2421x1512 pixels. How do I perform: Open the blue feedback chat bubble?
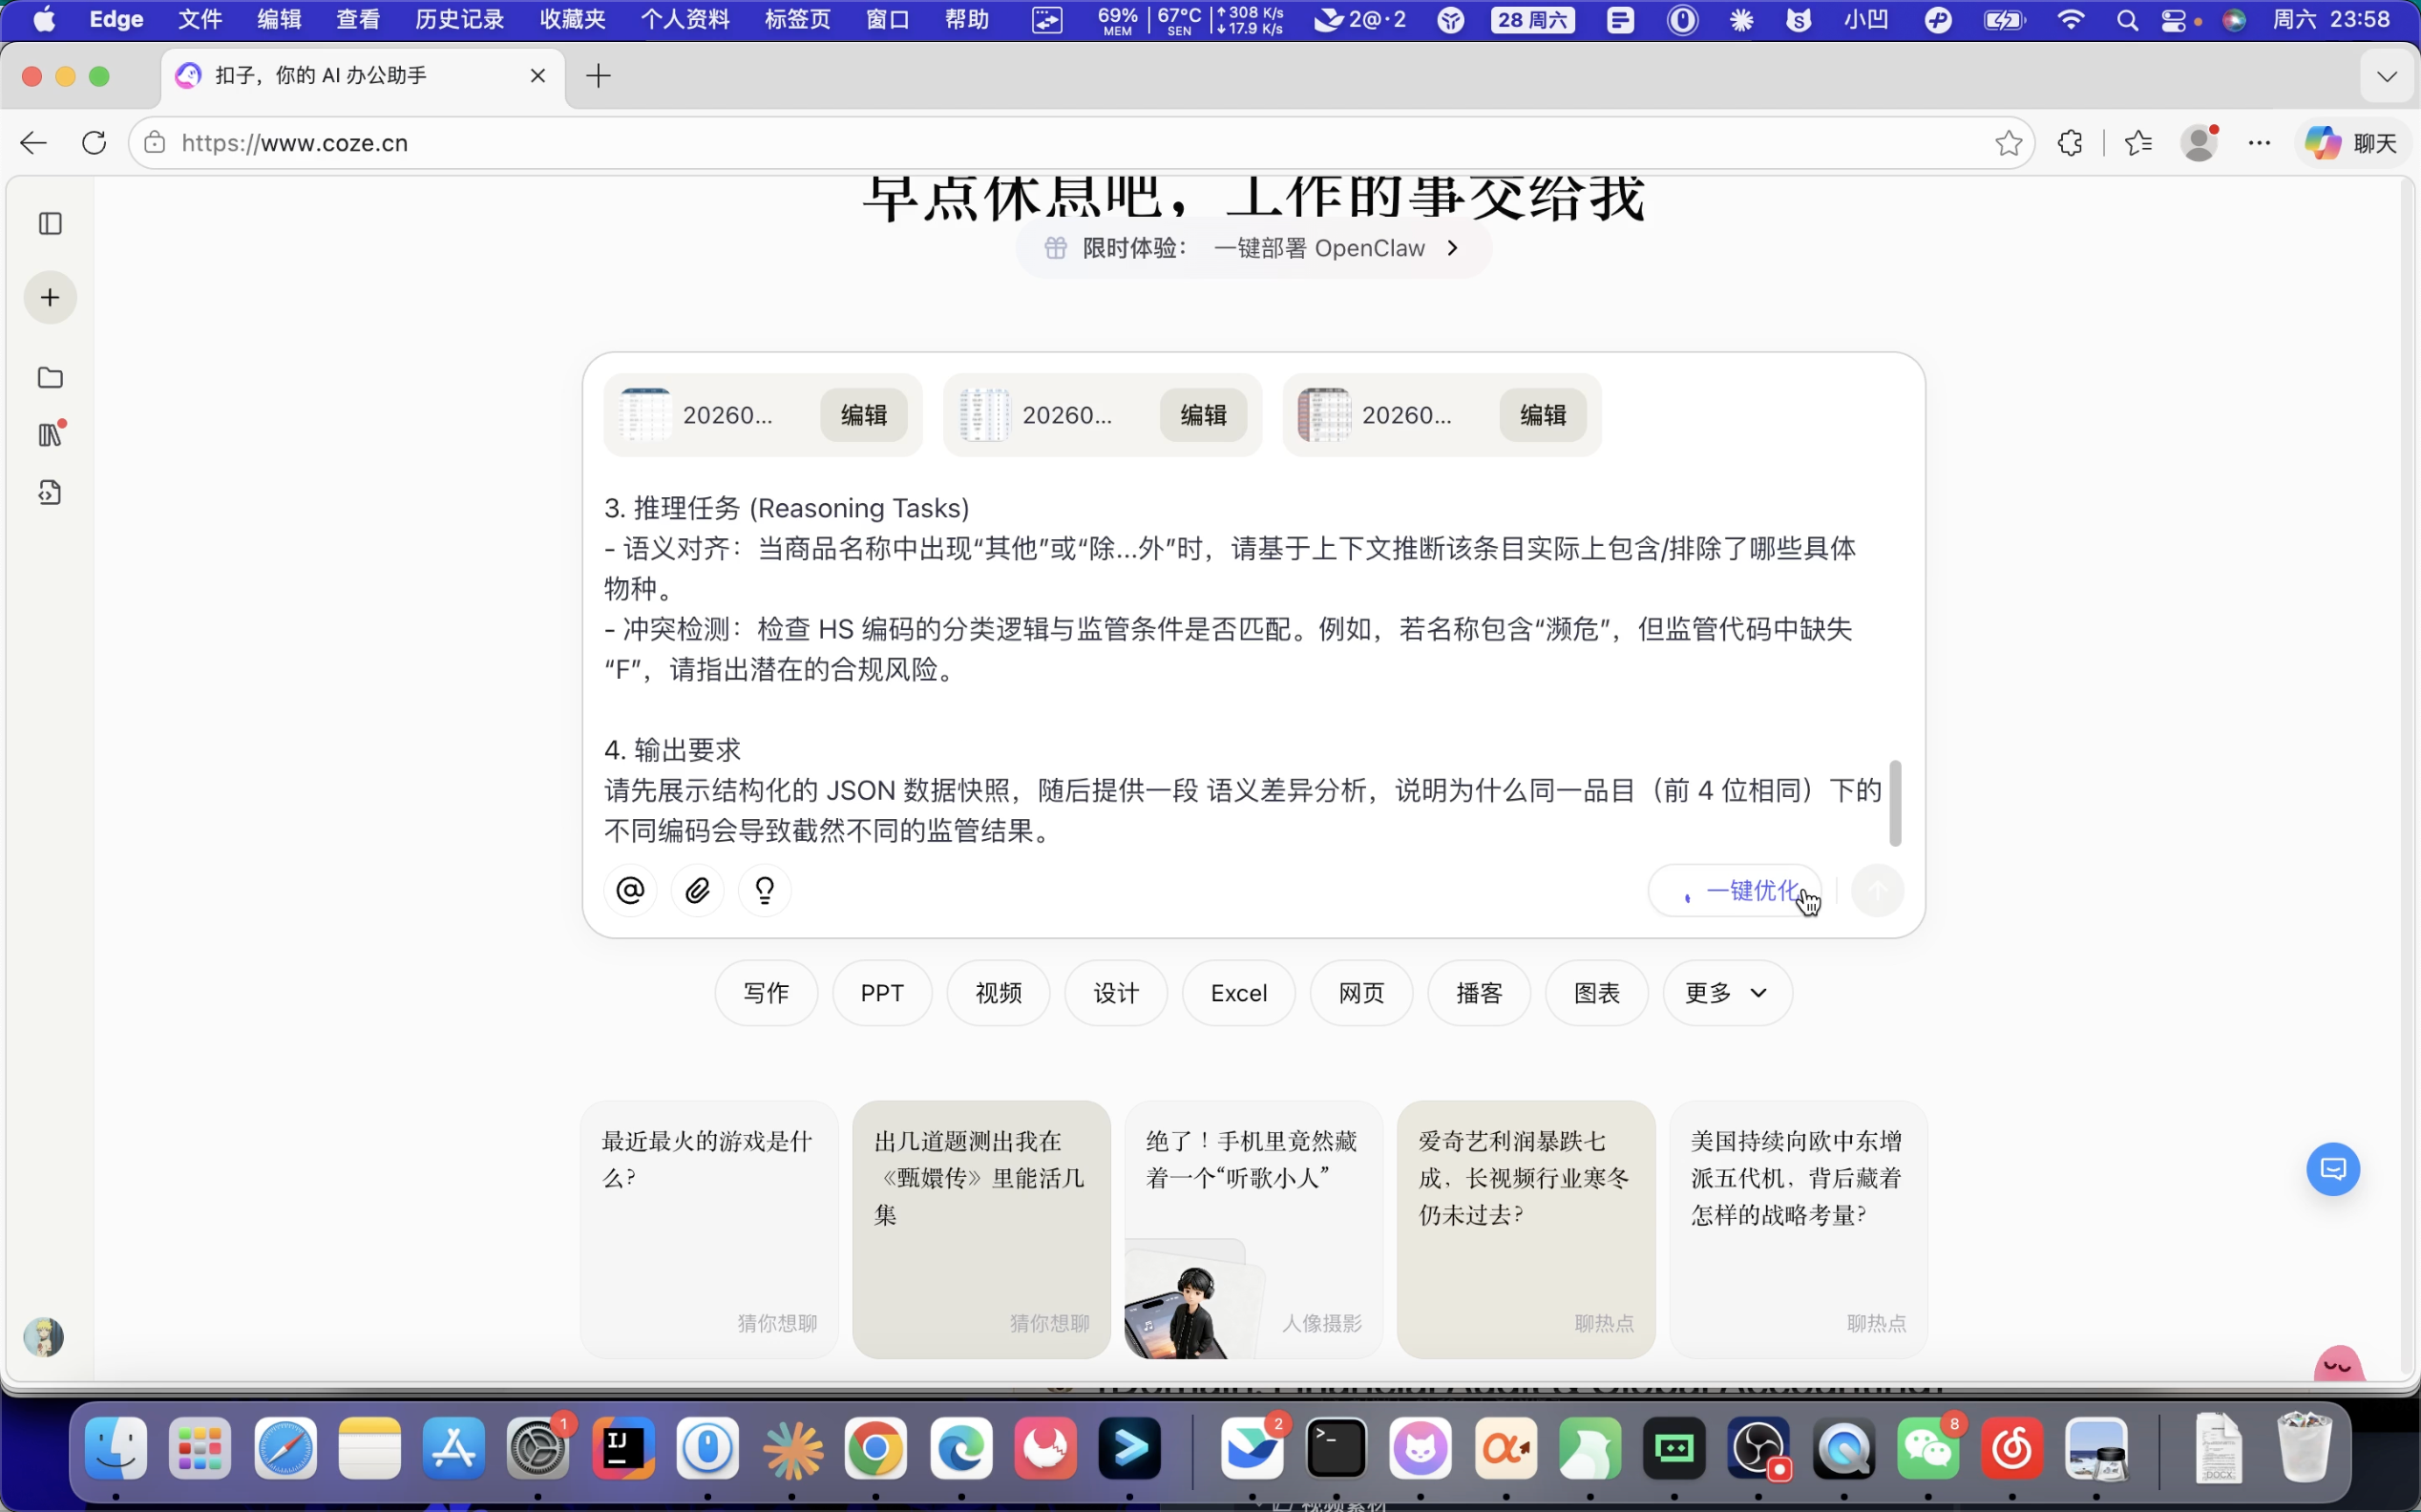click(2333, 1168)
